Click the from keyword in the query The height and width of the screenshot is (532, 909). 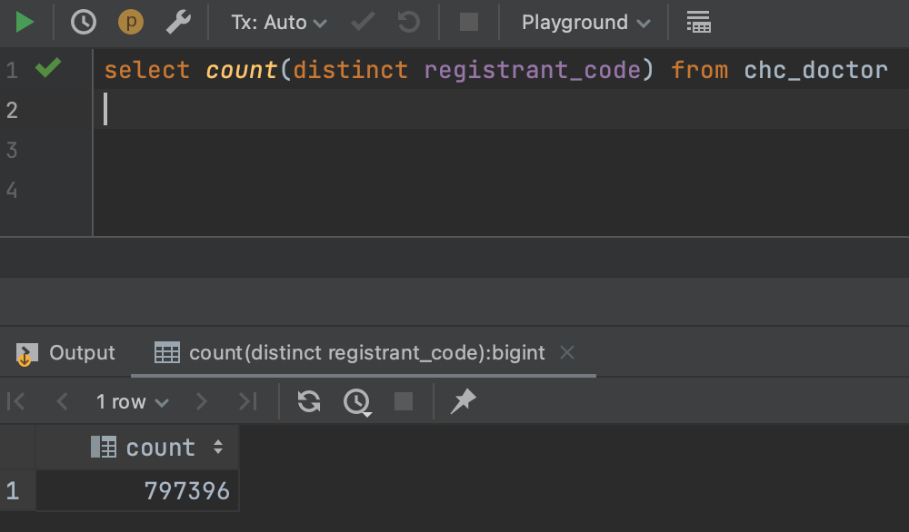699,70
